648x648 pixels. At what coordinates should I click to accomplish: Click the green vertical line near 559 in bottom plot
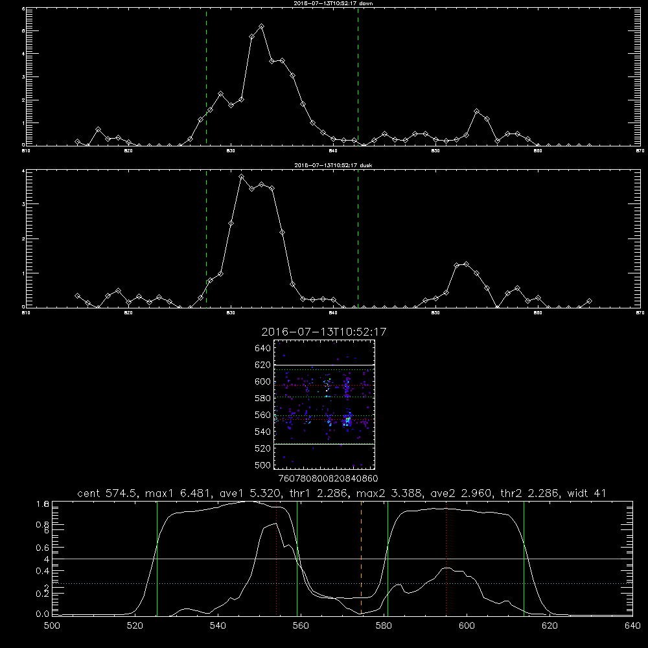coord(297,559)
